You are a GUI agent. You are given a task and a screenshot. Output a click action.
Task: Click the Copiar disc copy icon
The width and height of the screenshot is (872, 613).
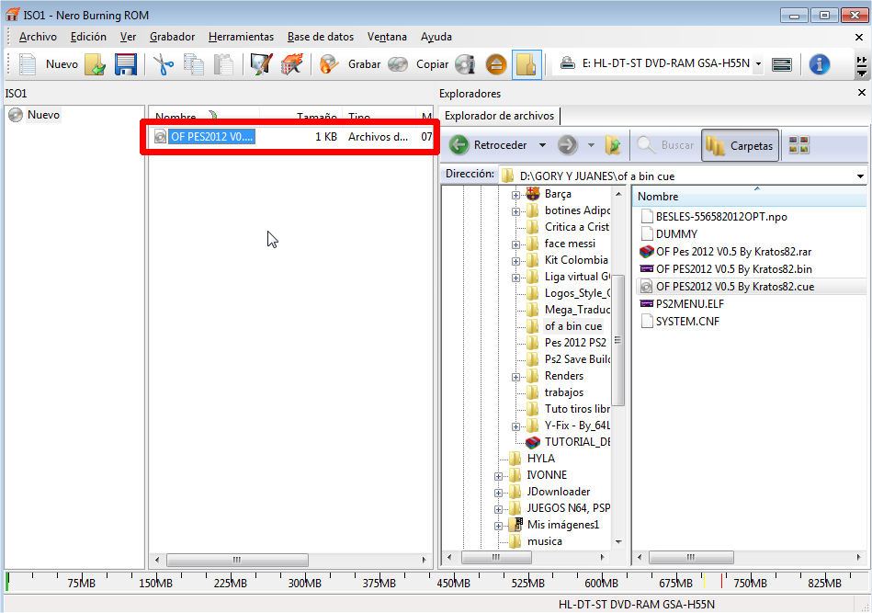tap(398, 64)
